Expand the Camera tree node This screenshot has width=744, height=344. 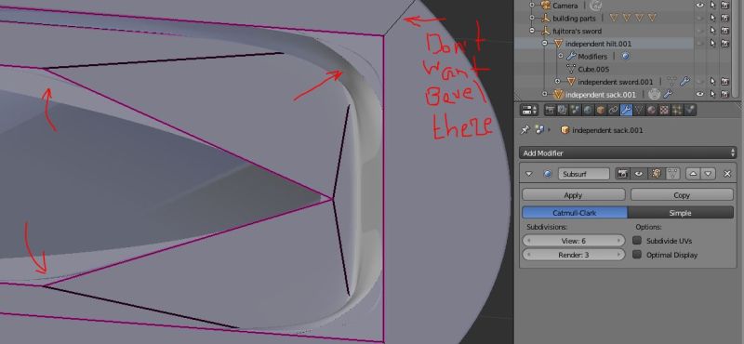click(531, 6)
